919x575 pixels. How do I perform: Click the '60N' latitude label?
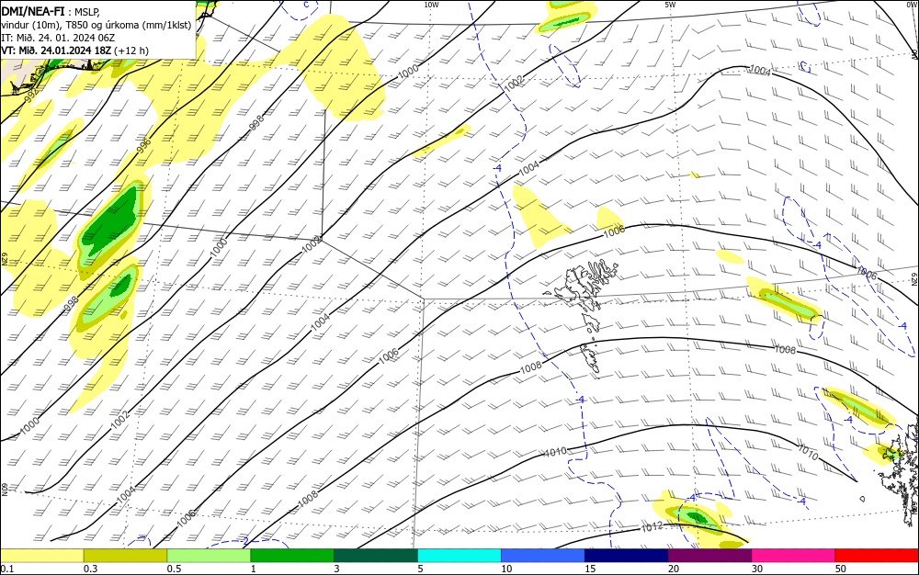[4, 490]
